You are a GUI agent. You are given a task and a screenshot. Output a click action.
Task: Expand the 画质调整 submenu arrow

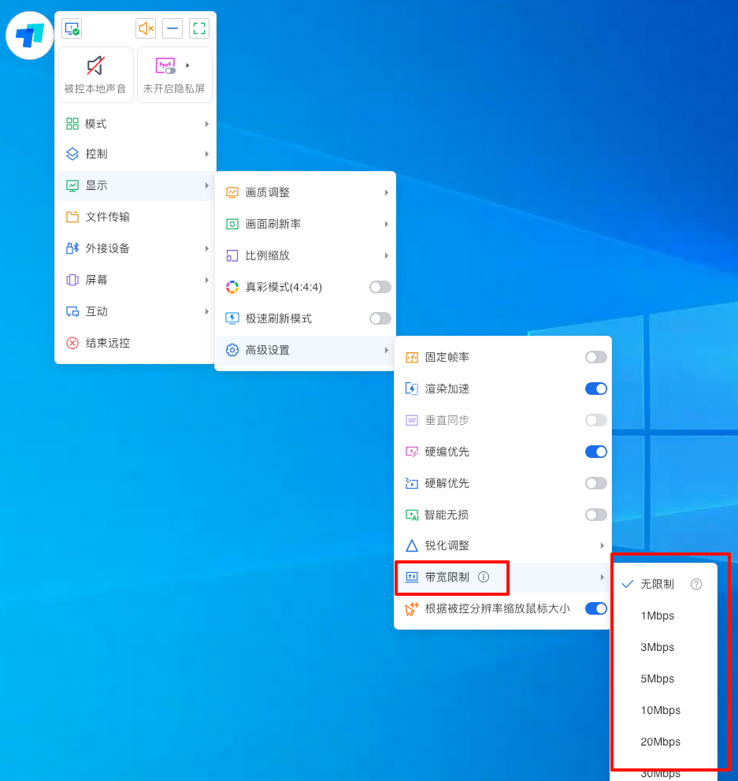click(x=386, y=192)
